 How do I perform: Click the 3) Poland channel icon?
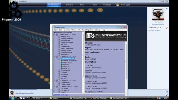[59, 72]
